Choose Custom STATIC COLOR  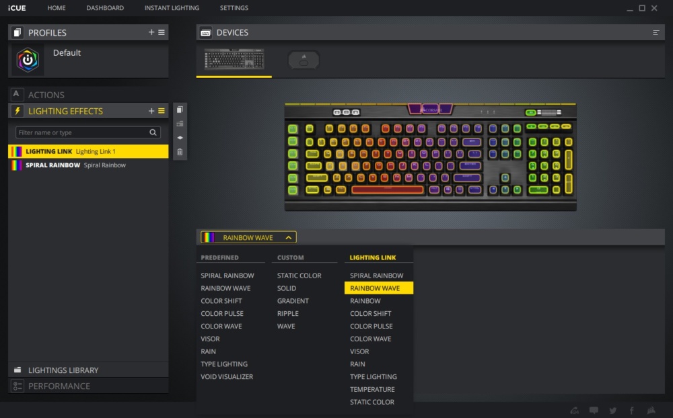[x=299, y=276]
